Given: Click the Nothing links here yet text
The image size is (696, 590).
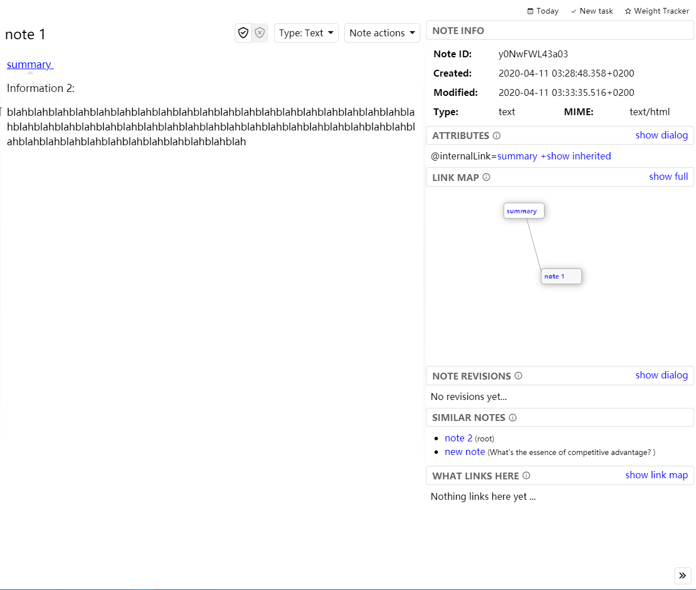Looking at the screenshot, I should click(x=483, y=496).
